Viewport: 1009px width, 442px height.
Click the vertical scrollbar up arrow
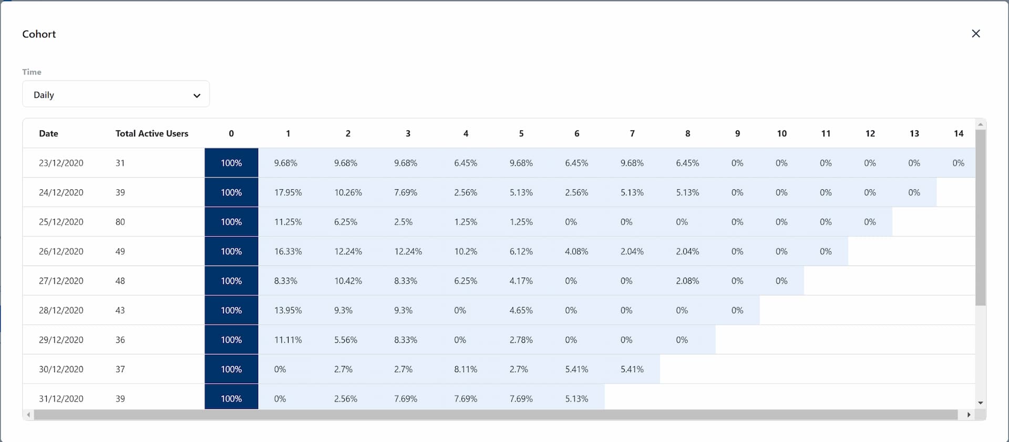point(980,125)
